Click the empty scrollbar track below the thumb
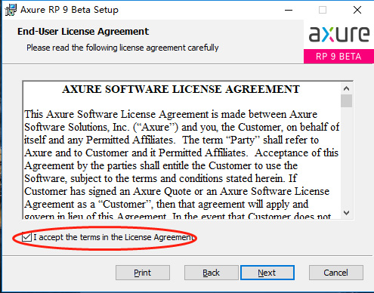Screen dimensions: 374x293 [x=347, y=157]
